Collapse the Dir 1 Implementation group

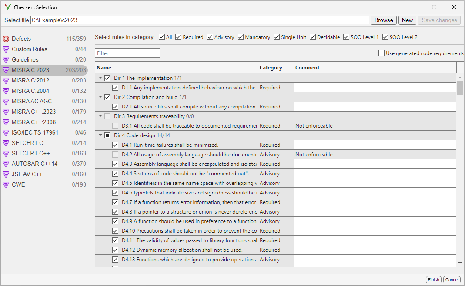(100, 78)
